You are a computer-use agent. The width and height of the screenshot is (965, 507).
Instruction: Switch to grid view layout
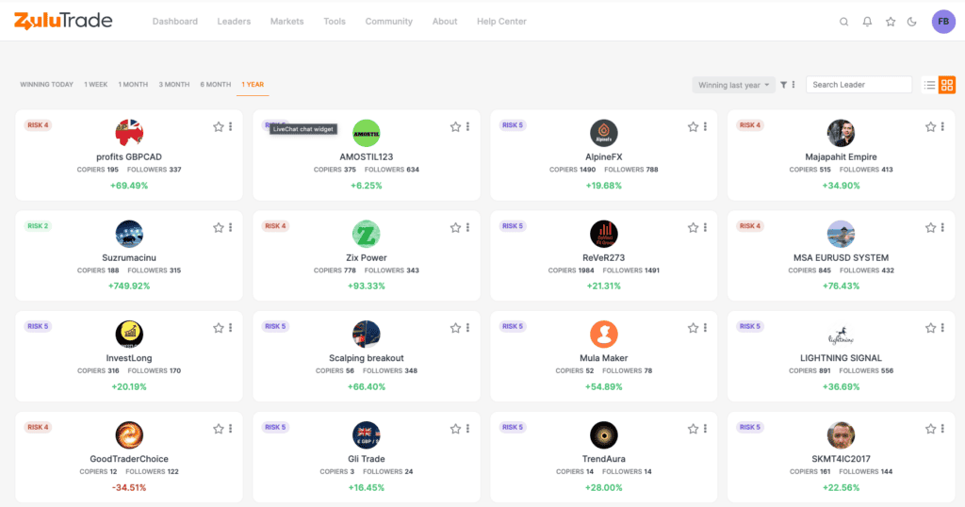pyautogui.click(x=947, y=85)
